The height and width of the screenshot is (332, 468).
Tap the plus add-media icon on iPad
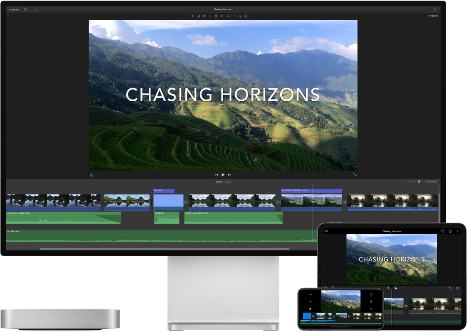click(x=457, y=231)
